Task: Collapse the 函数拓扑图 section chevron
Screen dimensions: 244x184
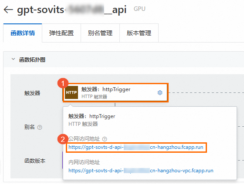Action: (14, 59)
